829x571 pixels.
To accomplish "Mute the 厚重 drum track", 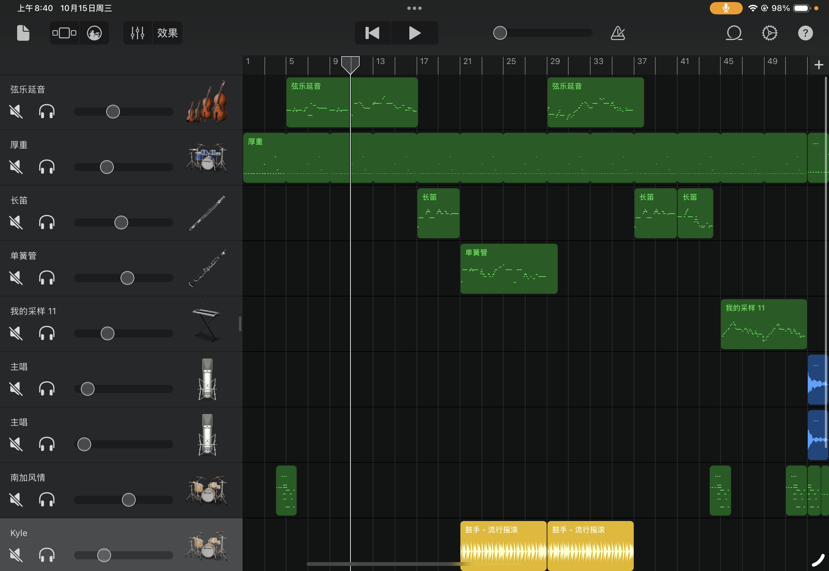I will [x=16, y=167].
